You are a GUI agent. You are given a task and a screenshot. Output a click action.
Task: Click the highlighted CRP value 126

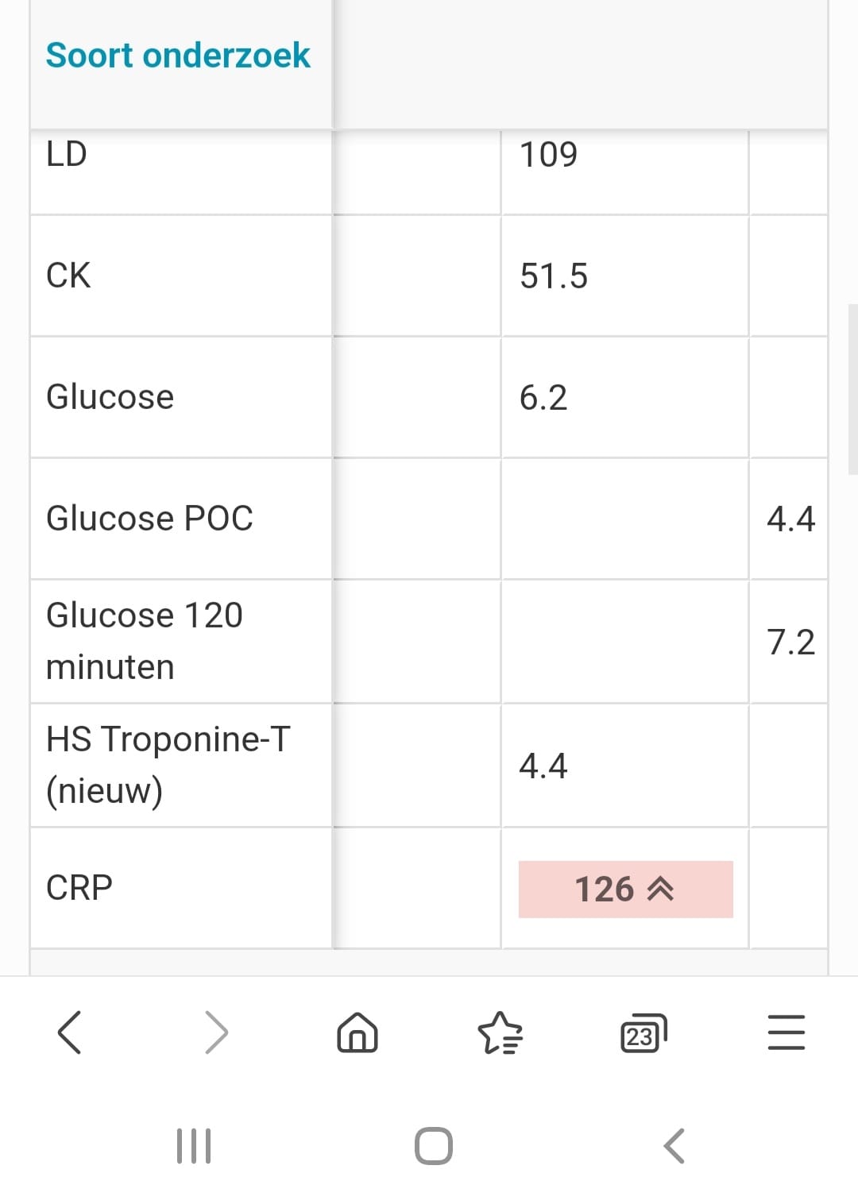(625, 889)
